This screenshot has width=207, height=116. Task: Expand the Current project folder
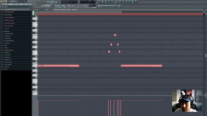click(9, 12)
